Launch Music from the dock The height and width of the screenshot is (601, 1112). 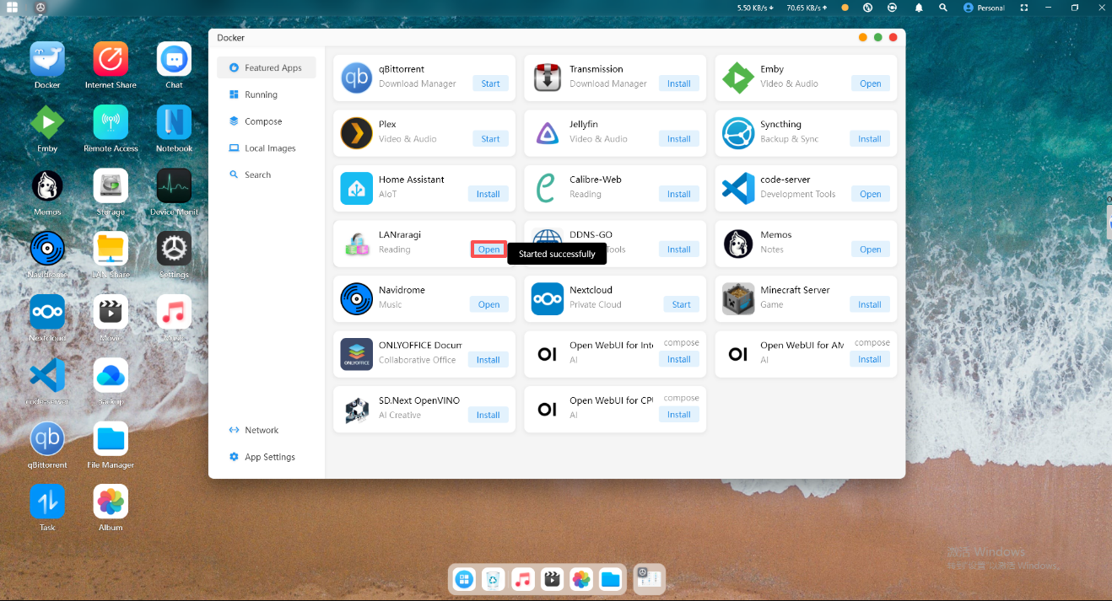523,579
